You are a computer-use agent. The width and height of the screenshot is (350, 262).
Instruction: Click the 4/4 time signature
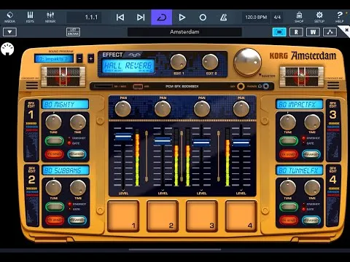point(277,17)
